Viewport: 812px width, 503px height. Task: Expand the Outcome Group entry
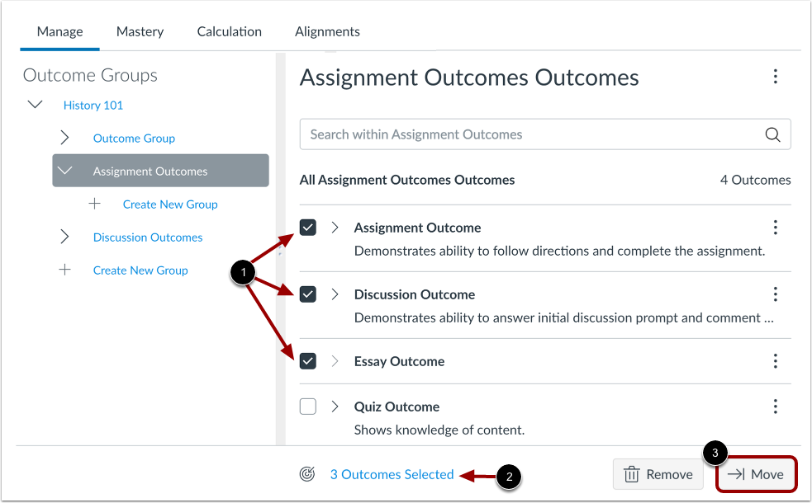64,138
